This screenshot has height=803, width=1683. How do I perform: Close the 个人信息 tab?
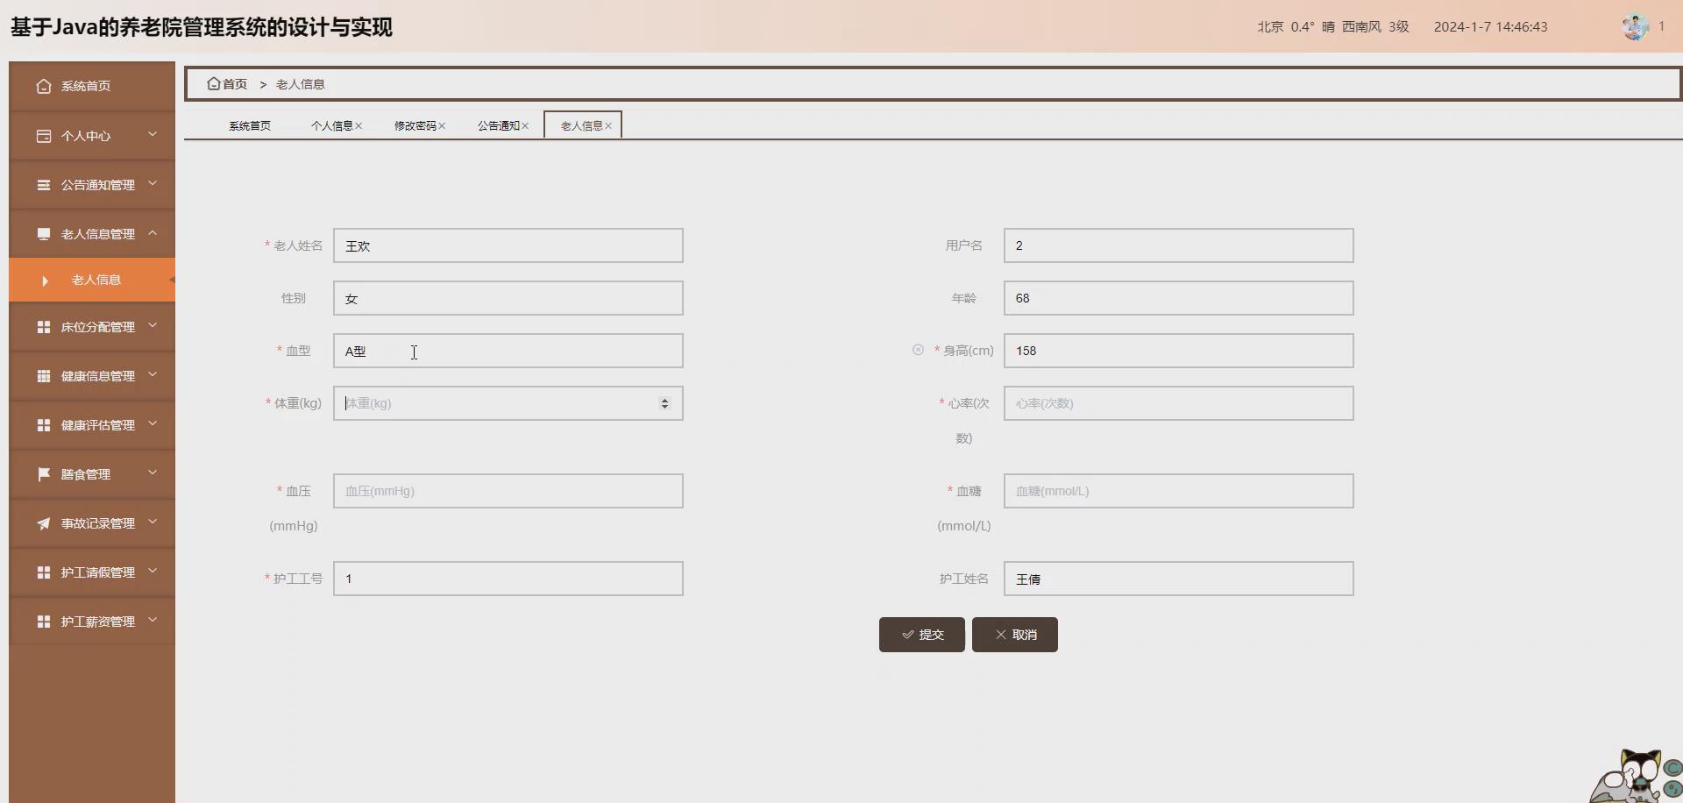point(359,126)
